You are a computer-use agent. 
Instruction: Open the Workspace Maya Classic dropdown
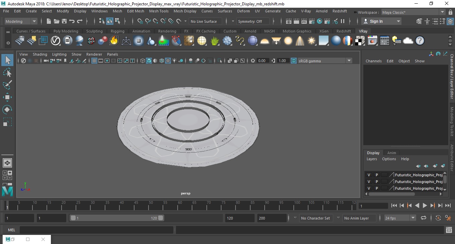(413, 12)
